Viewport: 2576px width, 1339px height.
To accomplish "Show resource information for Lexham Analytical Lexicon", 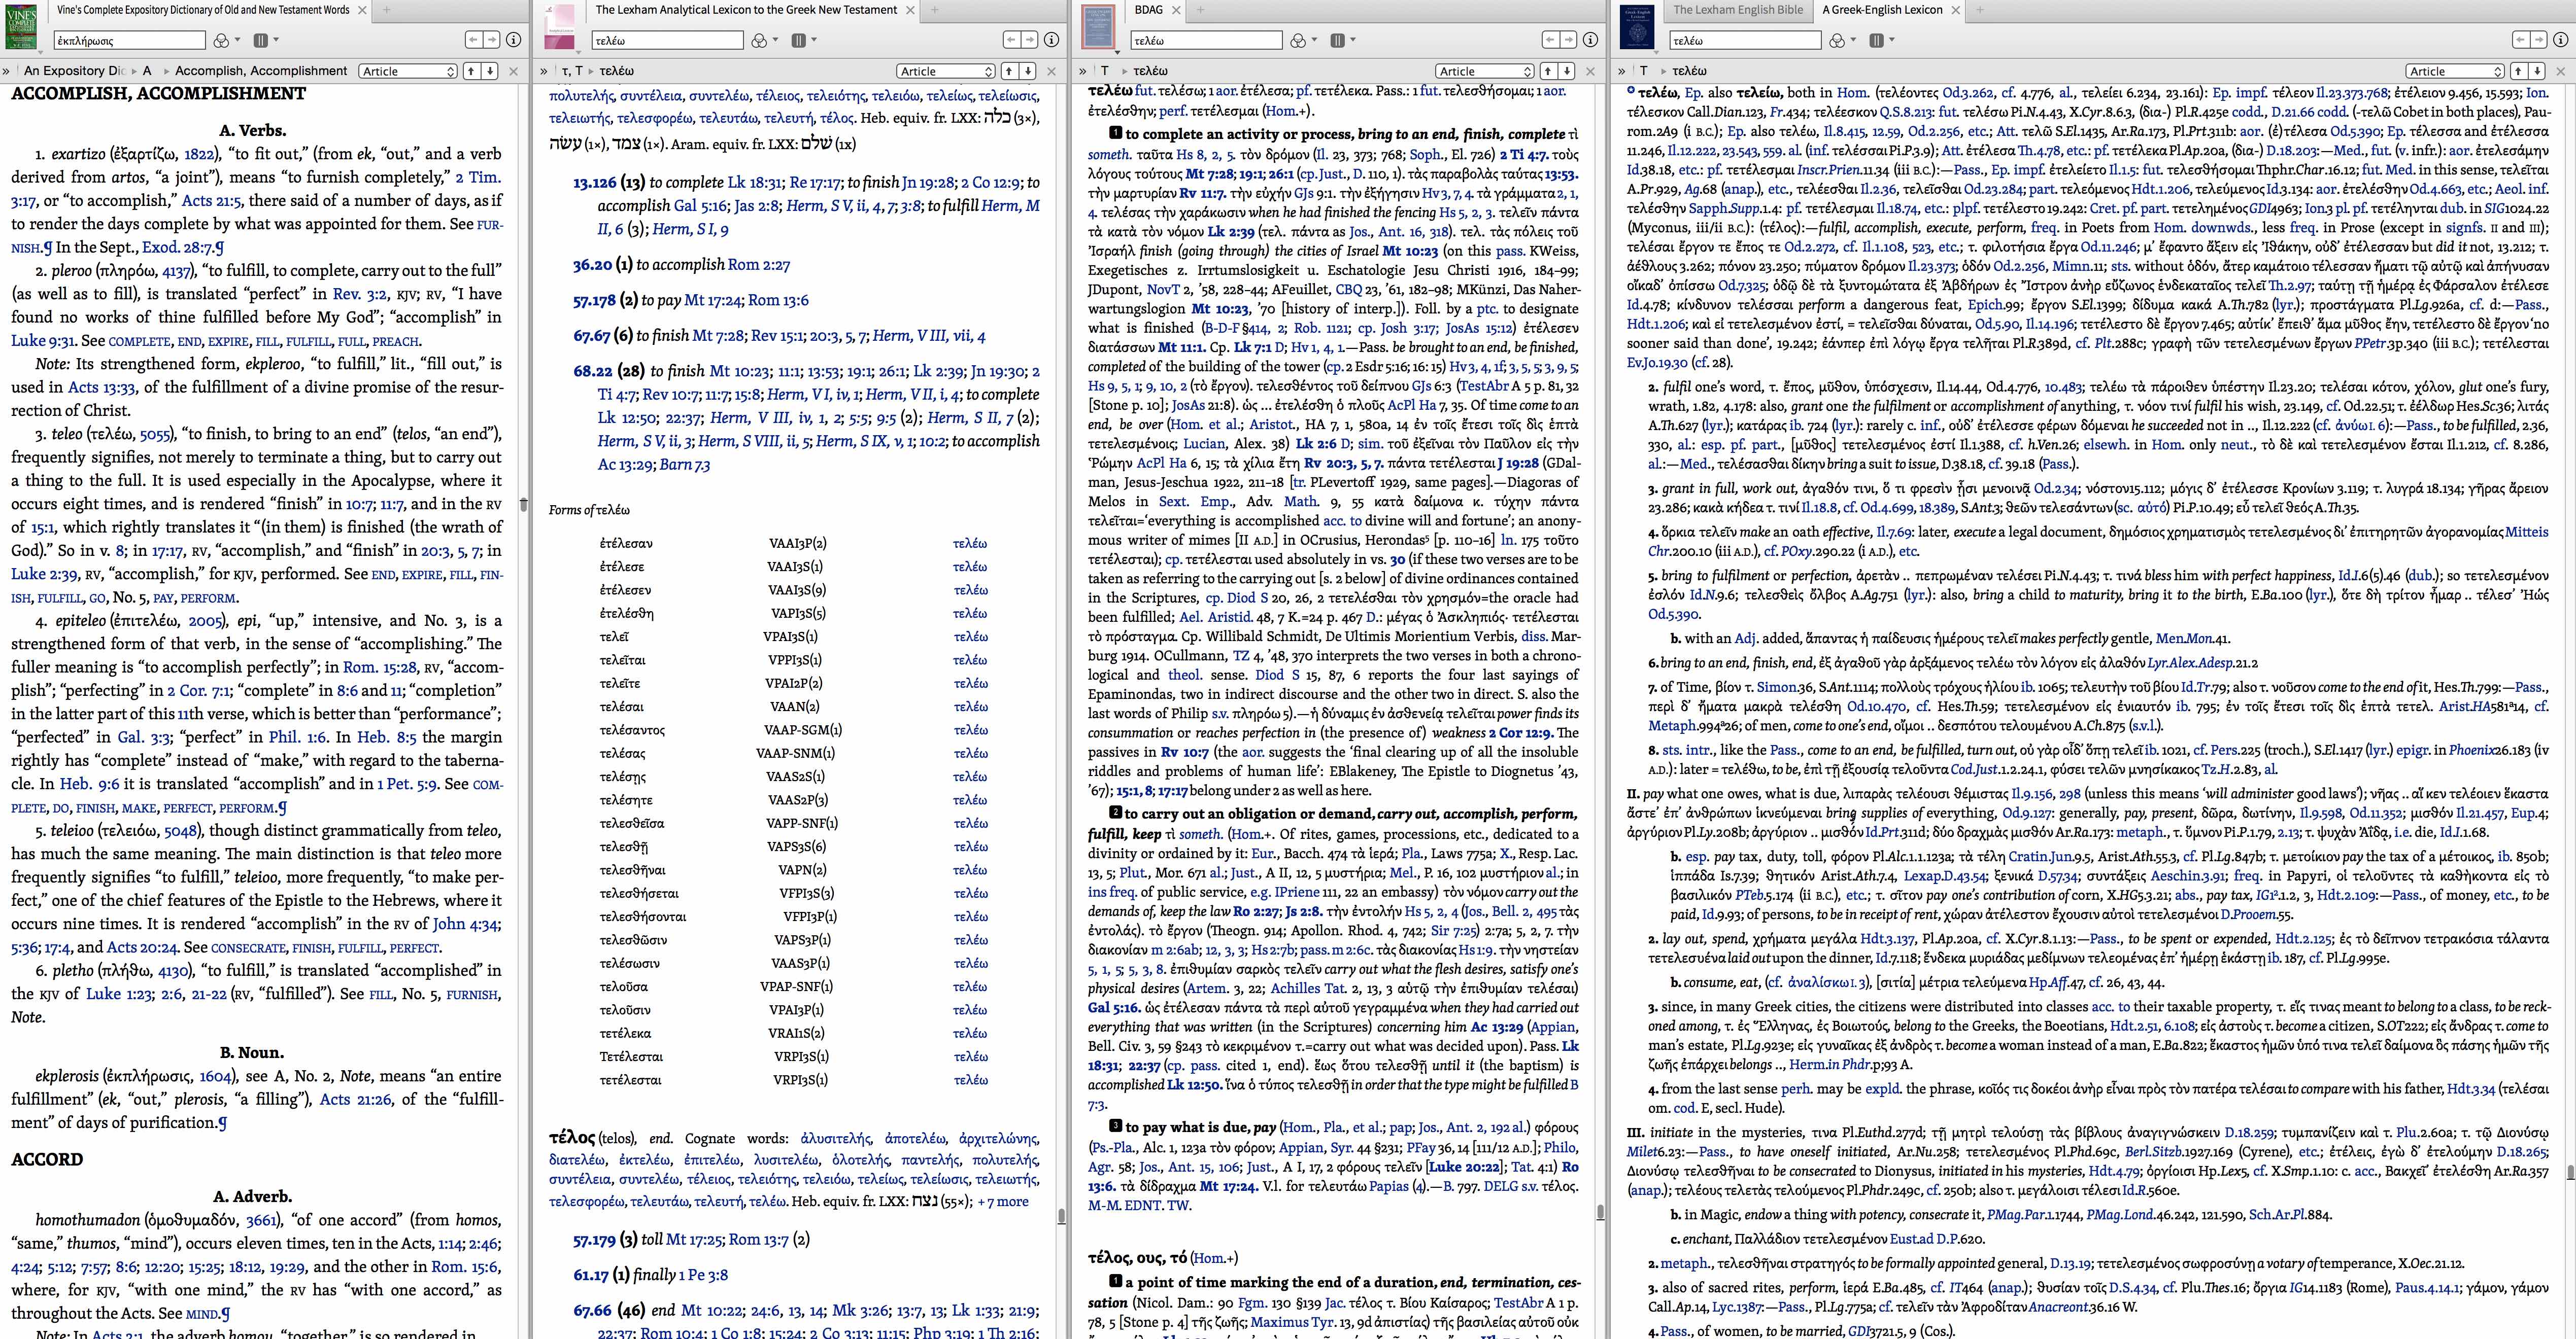I will pyautogui.click(x=1051, y=40).
